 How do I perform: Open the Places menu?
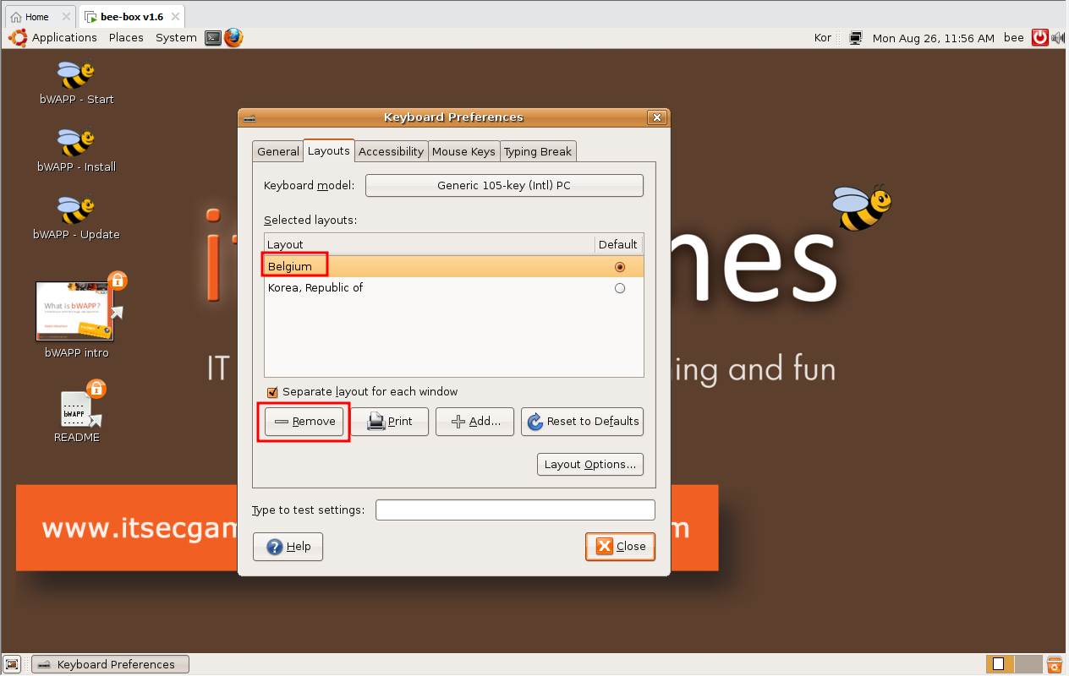click(126, 38)
